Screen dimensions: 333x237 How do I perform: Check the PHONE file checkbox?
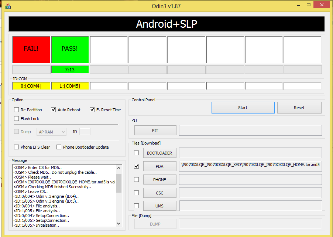[136, 180]
